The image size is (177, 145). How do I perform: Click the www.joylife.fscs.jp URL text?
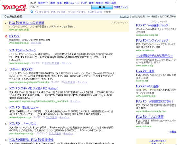[x=146, y=96]
